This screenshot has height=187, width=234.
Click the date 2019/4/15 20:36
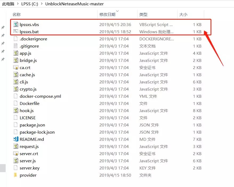click(115, 24)
